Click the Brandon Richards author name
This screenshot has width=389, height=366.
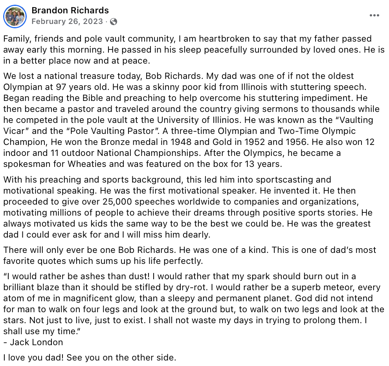coord(70,11)
